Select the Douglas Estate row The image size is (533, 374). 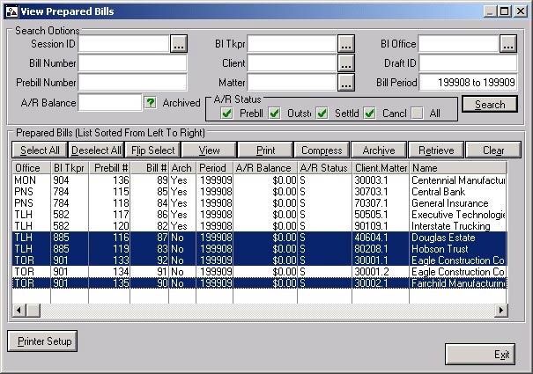pyautogui.click(x=259, y=238)
